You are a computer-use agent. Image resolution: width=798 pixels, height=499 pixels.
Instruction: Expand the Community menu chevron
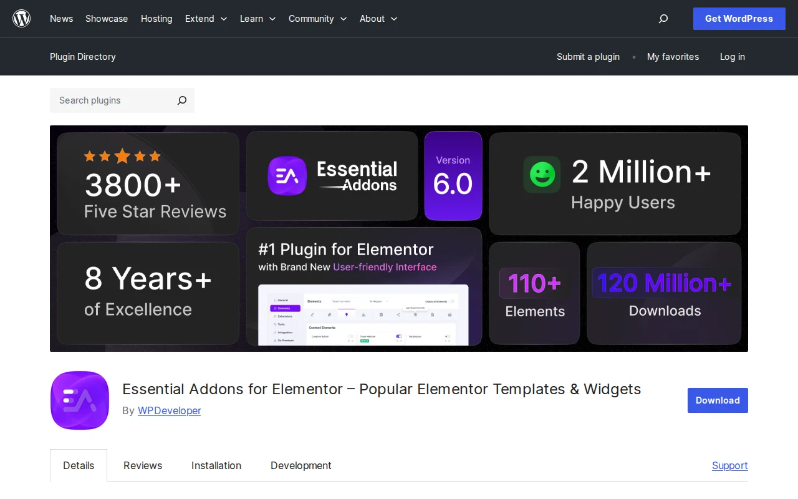344,19
